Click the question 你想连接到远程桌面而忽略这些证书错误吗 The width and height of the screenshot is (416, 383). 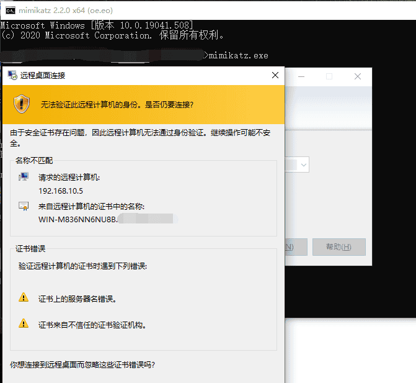[x=82, y=364]
